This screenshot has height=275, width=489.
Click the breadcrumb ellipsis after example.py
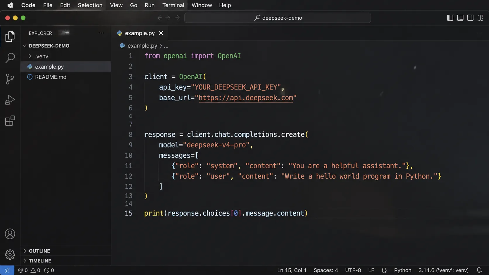tap(166, 46)
